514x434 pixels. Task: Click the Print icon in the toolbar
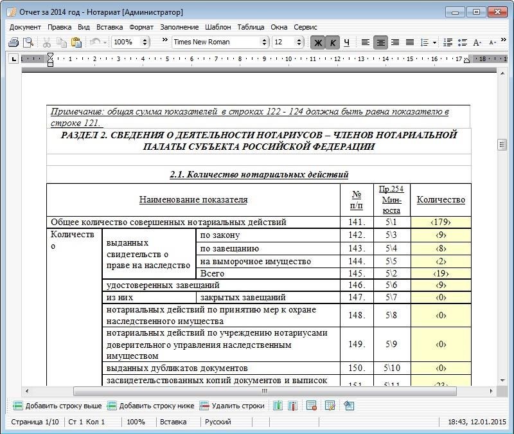pyautogui.click(x=13, y=42)
